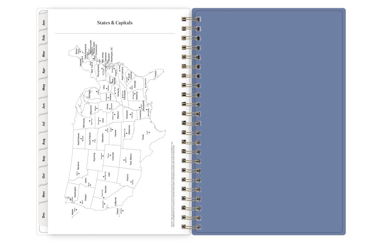Select the Sep divider tab
Viewport: 382px width, 246px height.
[43, 158]
